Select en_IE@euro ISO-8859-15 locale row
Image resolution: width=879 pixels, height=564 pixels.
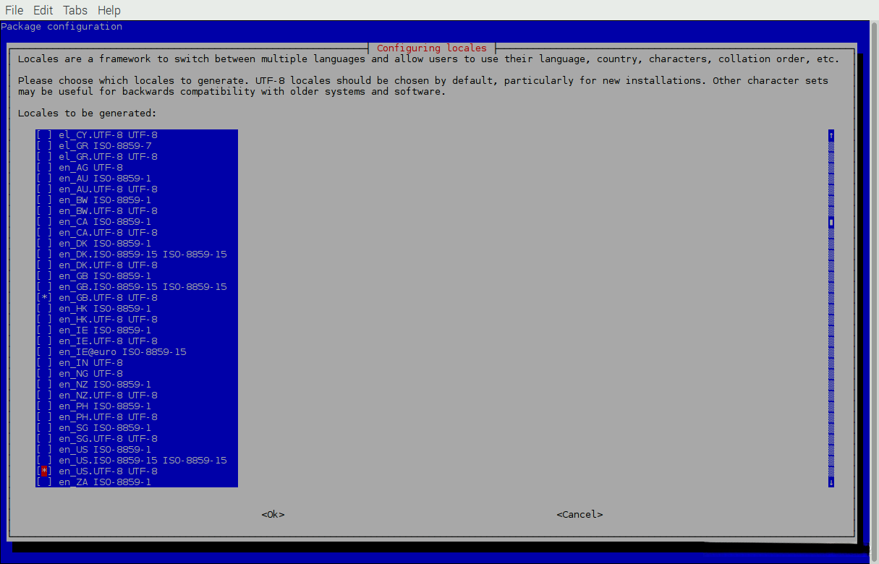(137, 352)
